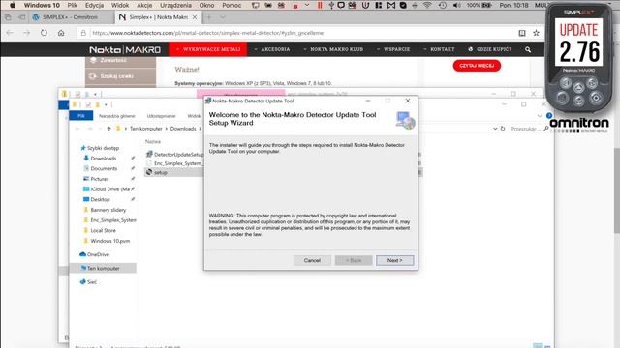Viewport: 620px width, 348px height.
Task: Open Narzędzia główne ribbon tab
Action: tap(116, 116)
